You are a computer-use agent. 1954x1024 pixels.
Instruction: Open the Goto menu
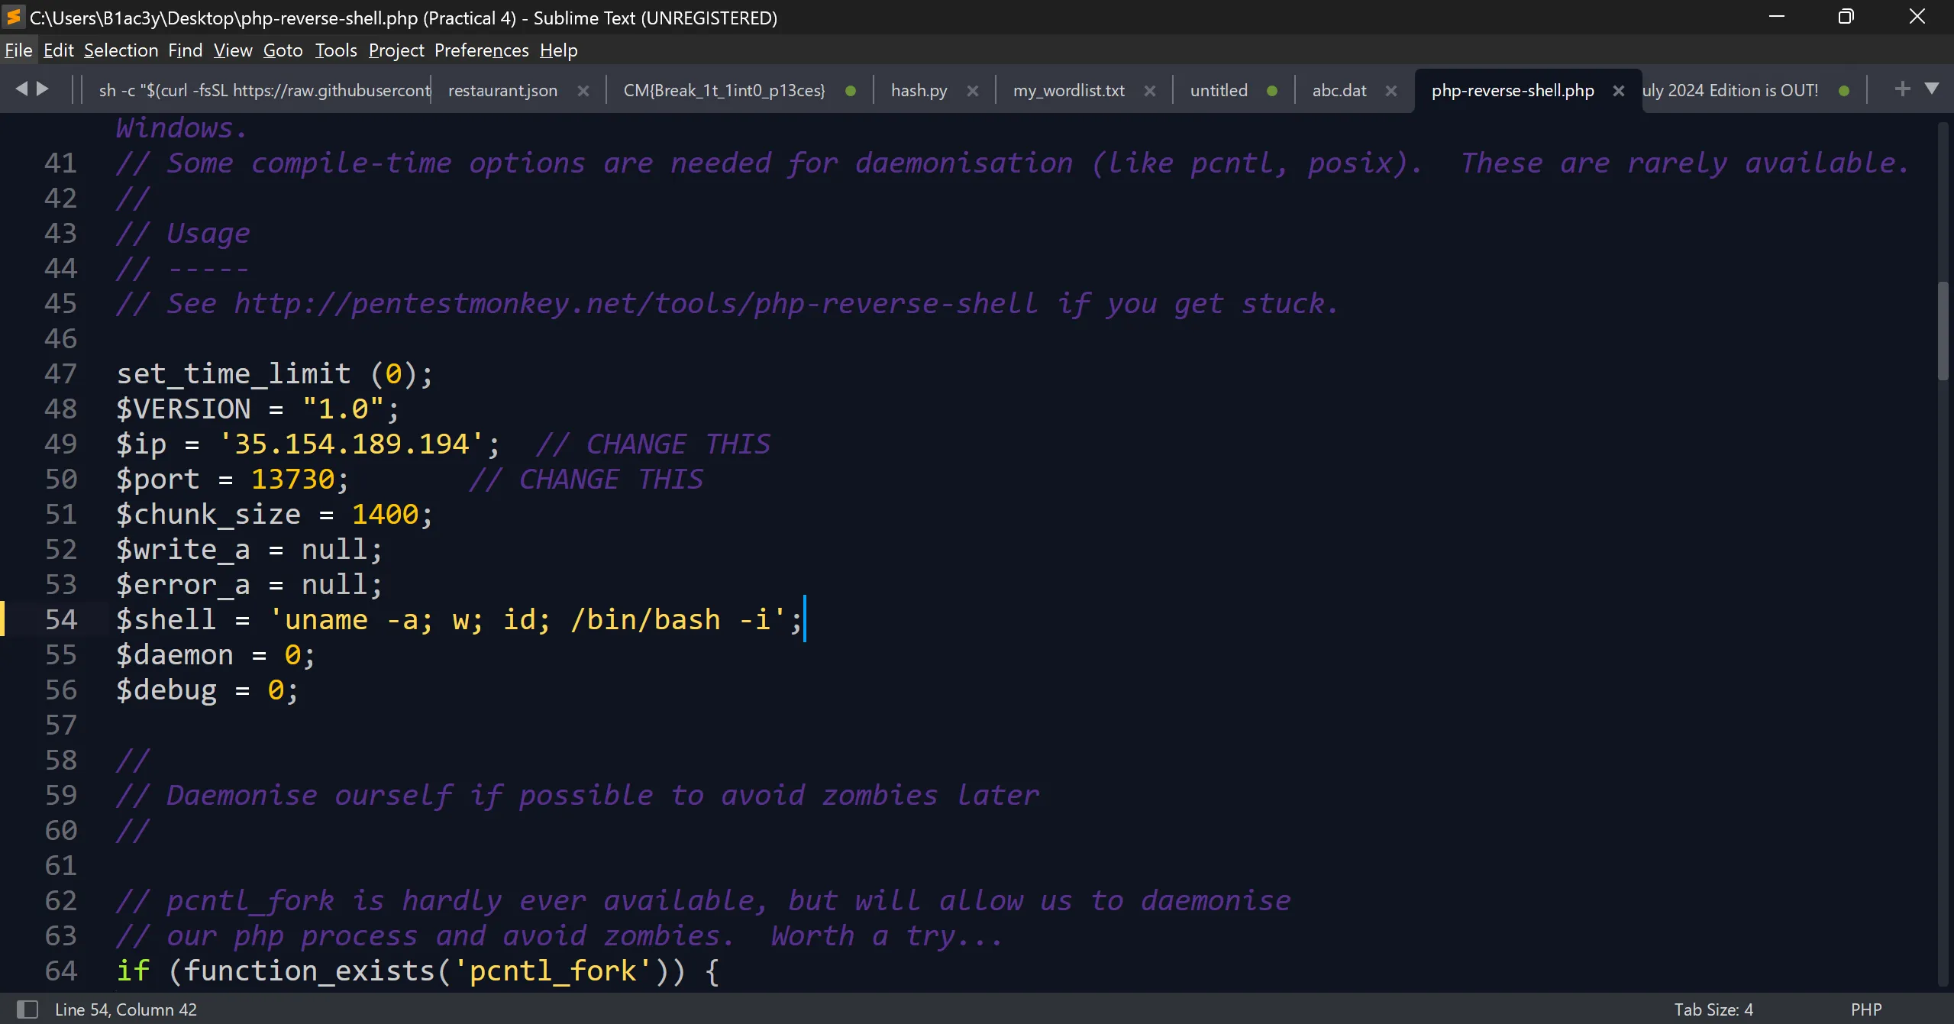coord(283,50)
